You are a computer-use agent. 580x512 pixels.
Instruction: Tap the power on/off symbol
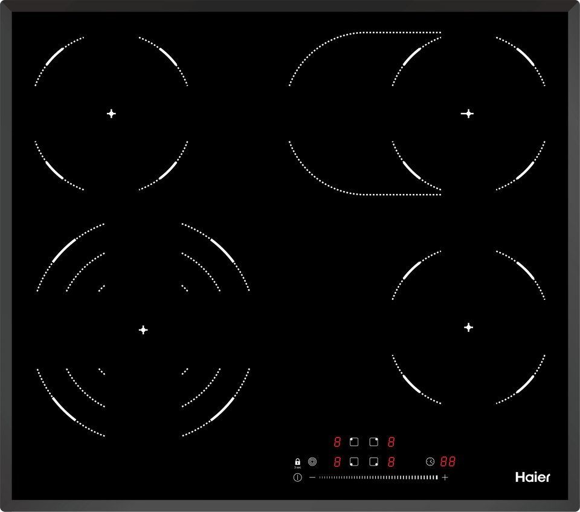click(x=297, y=478)
